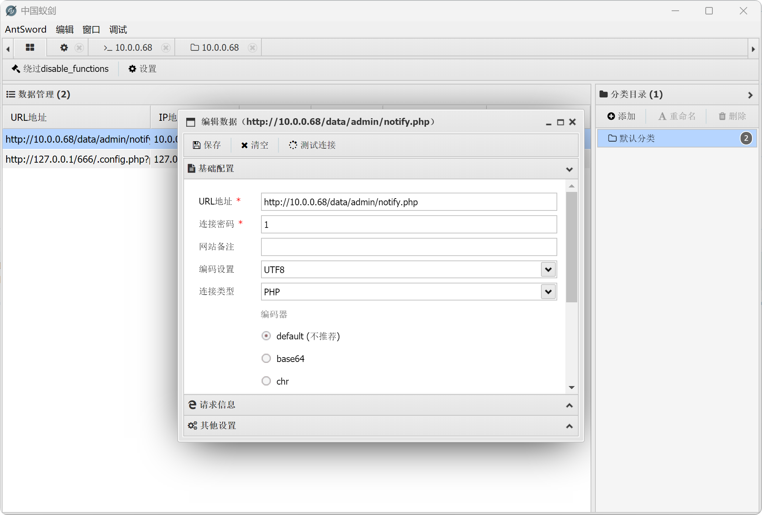The height and width of the screenshot is (515, 762).
Task: Switch to the 10.0.0.68 folder tab
Action: pyautogui.click(x=215, y=48)
